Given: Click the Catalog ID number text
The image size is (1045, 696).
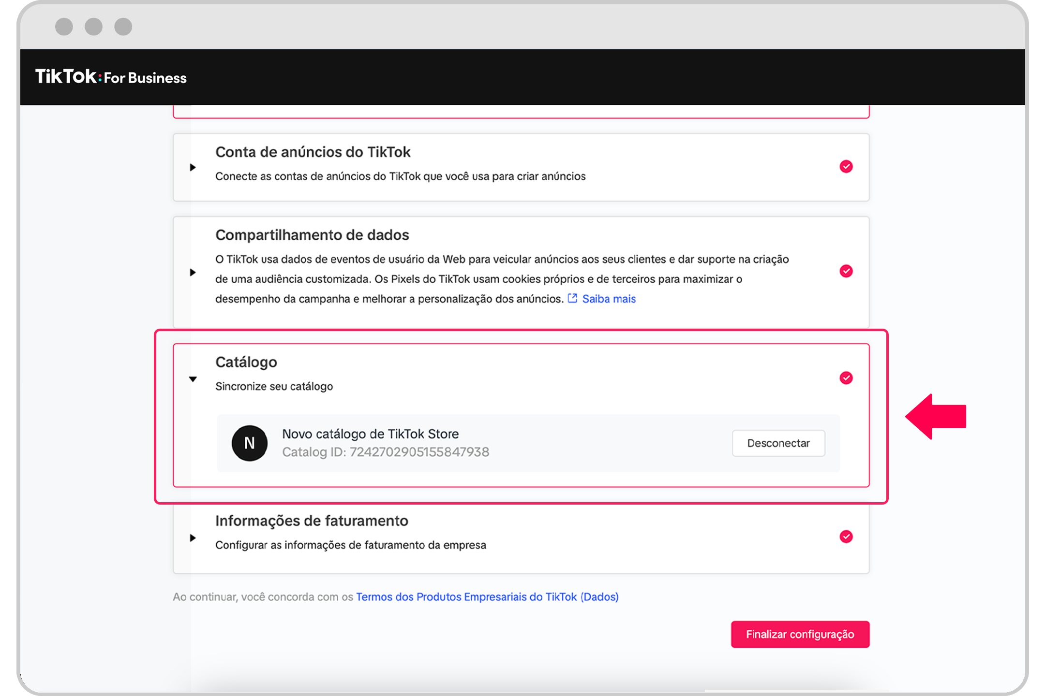Looking at the screenshot, I should [x=419, y=452].
